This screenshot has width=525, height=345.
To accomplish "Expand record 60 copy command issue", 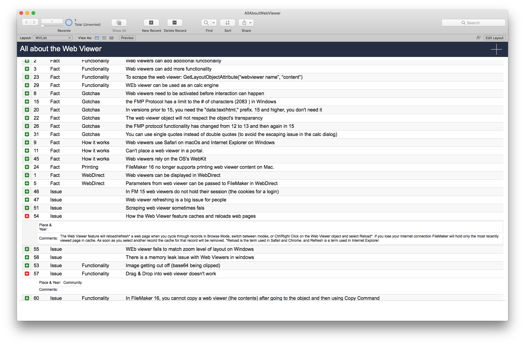I will pos(27,298).
